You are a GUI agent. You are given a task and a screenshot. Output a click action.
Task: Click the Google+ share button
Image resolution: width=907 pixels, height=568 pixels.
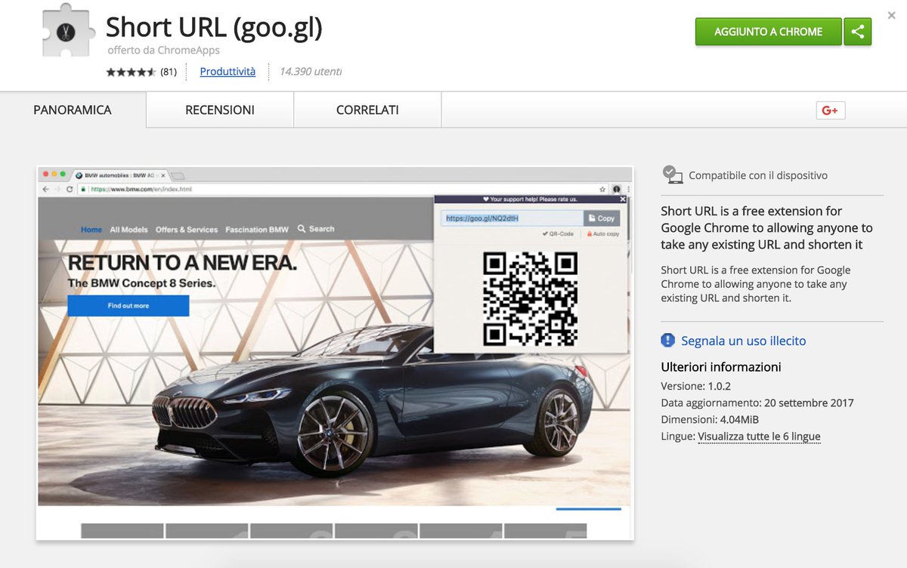coord(830,110)
